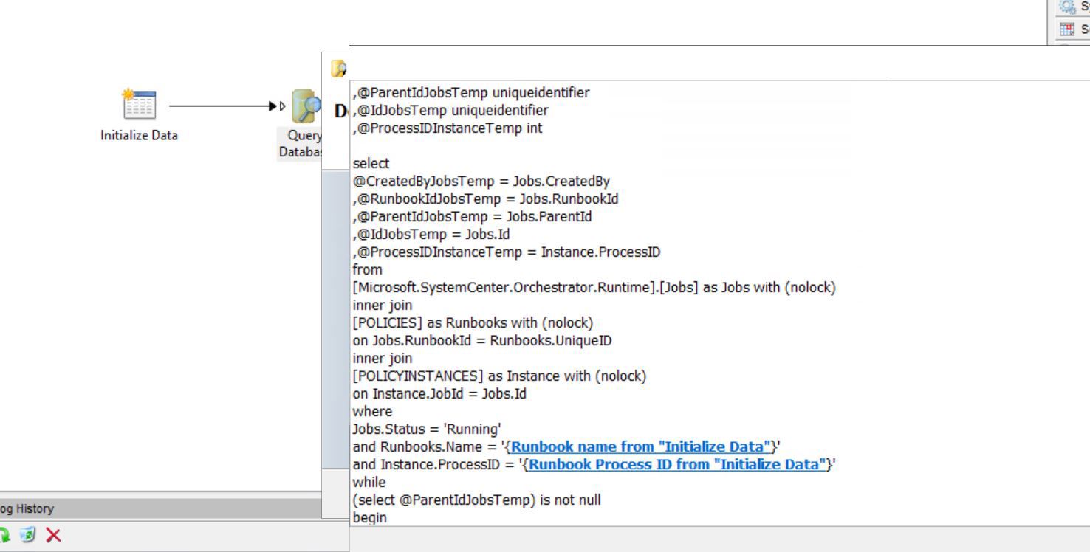Click the Microsoft.SystemCenter.Orchestrator.Runtime Jobs table line

tap(594, 288)
